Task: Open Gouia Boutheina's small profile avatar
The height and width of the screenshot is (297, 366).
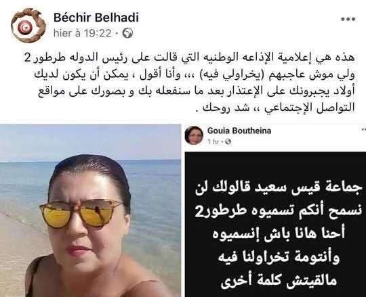Action: pyautogui.click(x=194, y=135)
